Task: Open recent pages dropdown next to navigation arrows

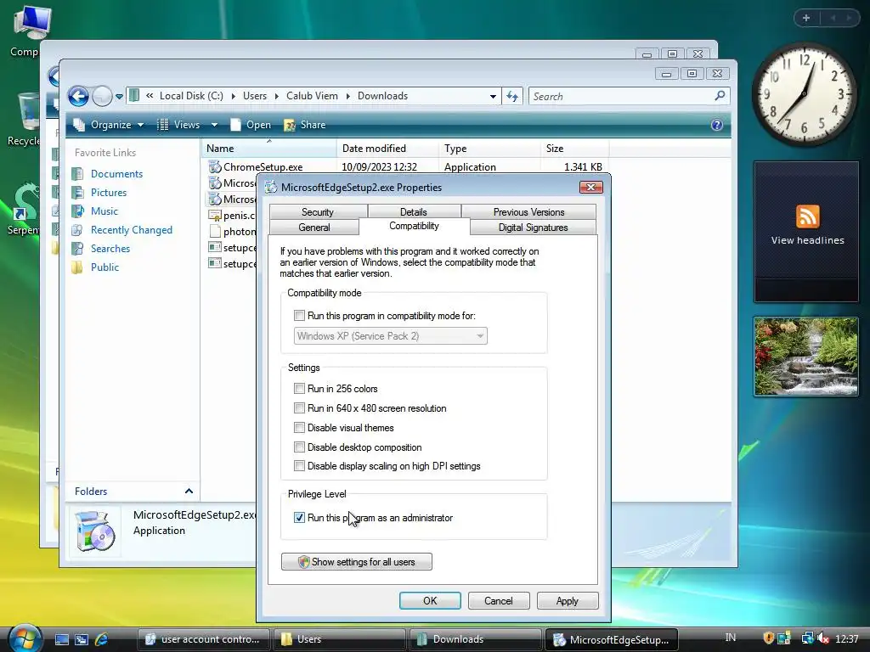Action: point(119,97)
